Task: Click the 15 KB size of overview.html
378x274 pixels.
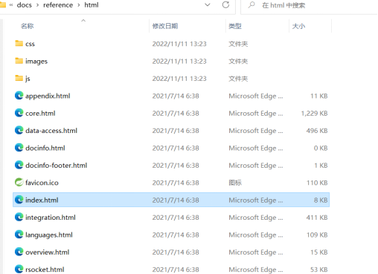Action: [319, 252]
